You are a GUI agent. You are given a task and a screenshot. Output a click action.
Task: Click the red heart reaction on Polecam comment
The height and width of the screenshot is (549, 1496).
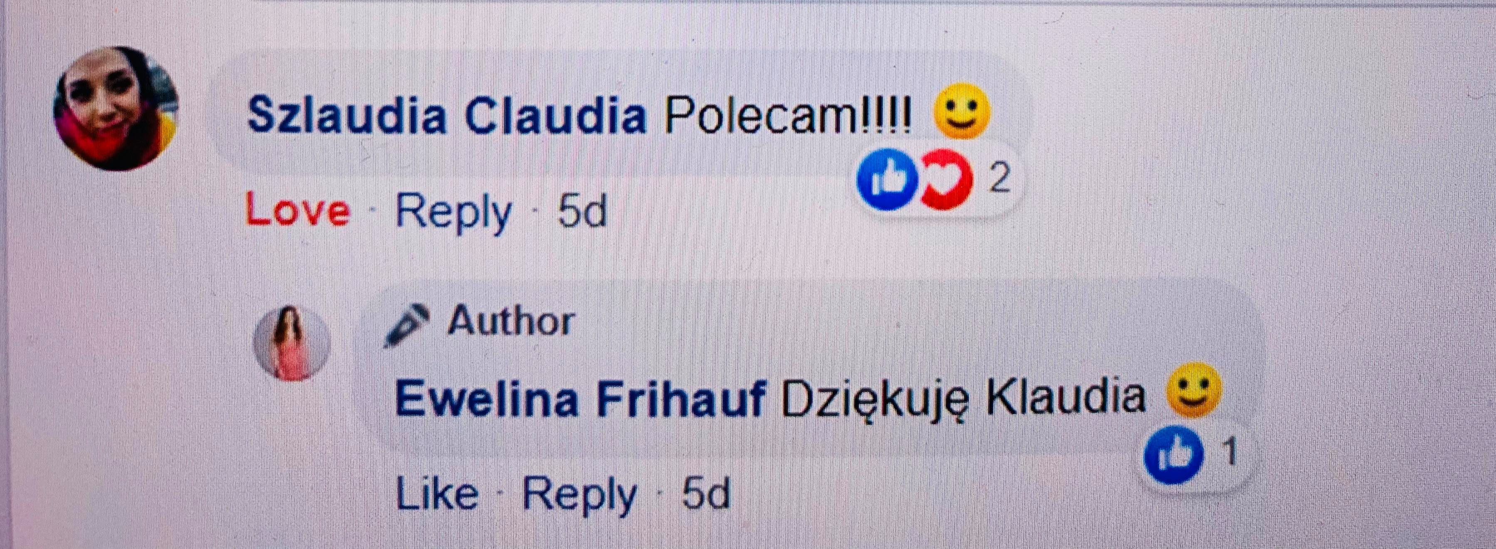pyautogui.click(x=946, y=179)
